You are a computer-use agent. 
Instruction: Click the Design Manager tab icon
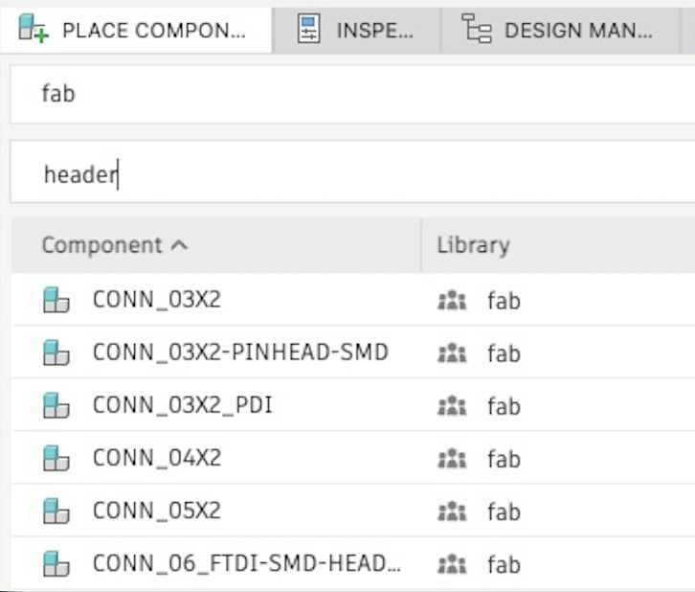[476, 29]
